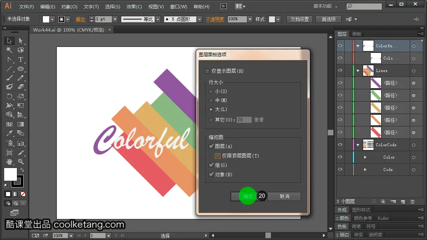Click the 其它 row size pixel input field
Viewport: 427px width, 240px height.
coord(244,120)
